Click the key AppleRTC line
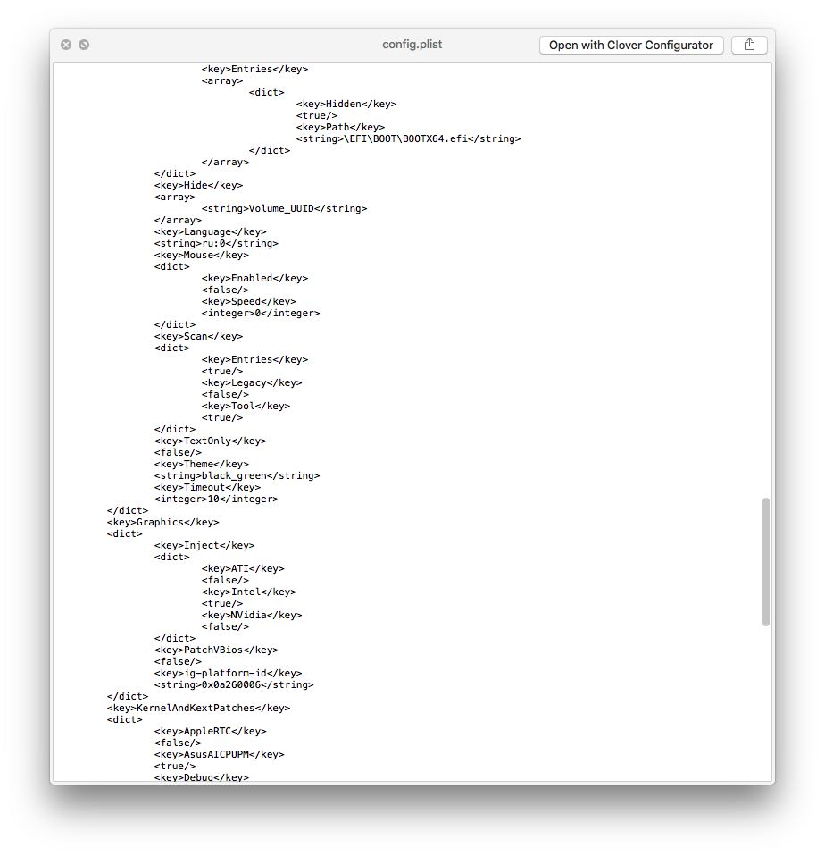825x856 pixels. (x=210, y=731)
